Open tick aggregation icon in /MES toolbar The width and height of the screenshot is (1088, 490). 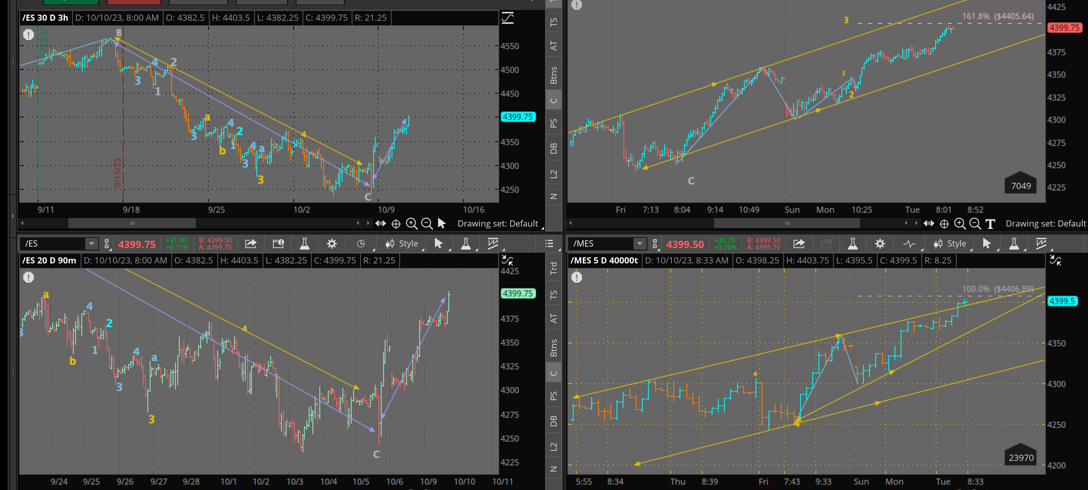click(x=908, y=244)
